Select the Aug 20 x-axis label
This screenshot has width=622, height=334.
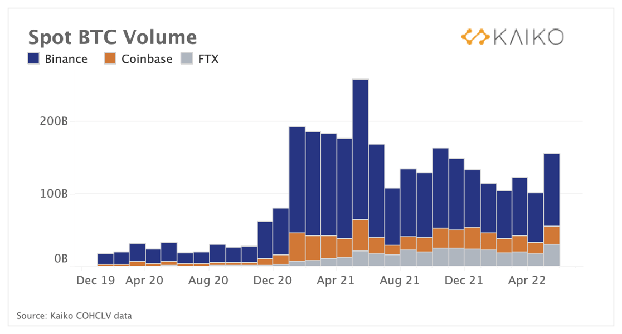click(208, 281)
